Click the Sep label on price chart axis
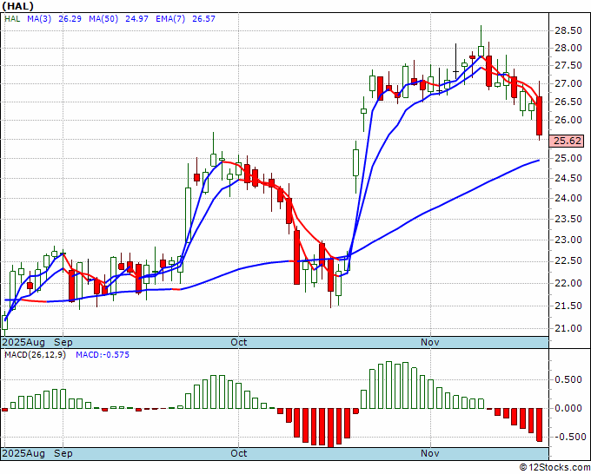The image size is (591, 474). tap(63, 342)
